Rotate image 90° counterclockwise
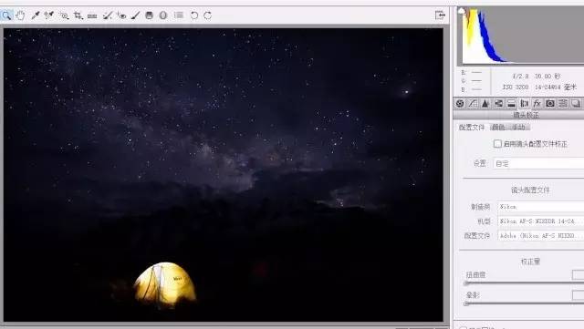 [x=194, y=15]
